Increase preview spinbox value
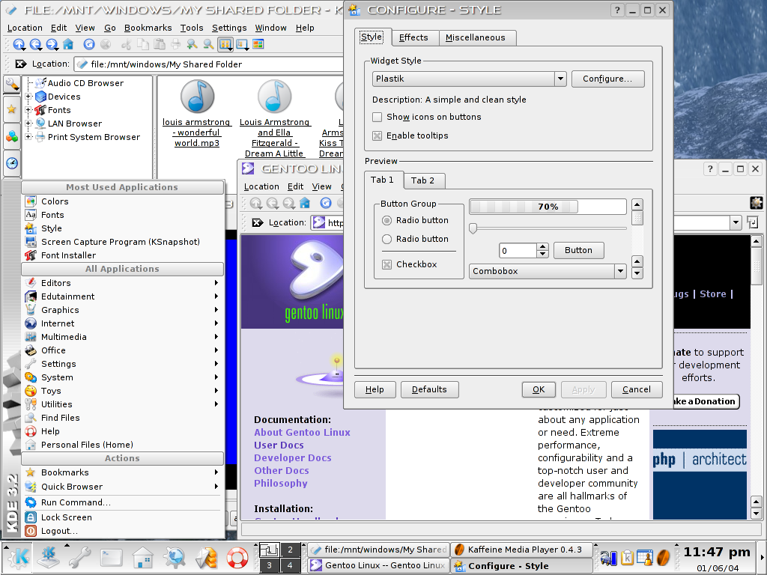The height and width of the screenshot is (575, 767). [542, 247]
